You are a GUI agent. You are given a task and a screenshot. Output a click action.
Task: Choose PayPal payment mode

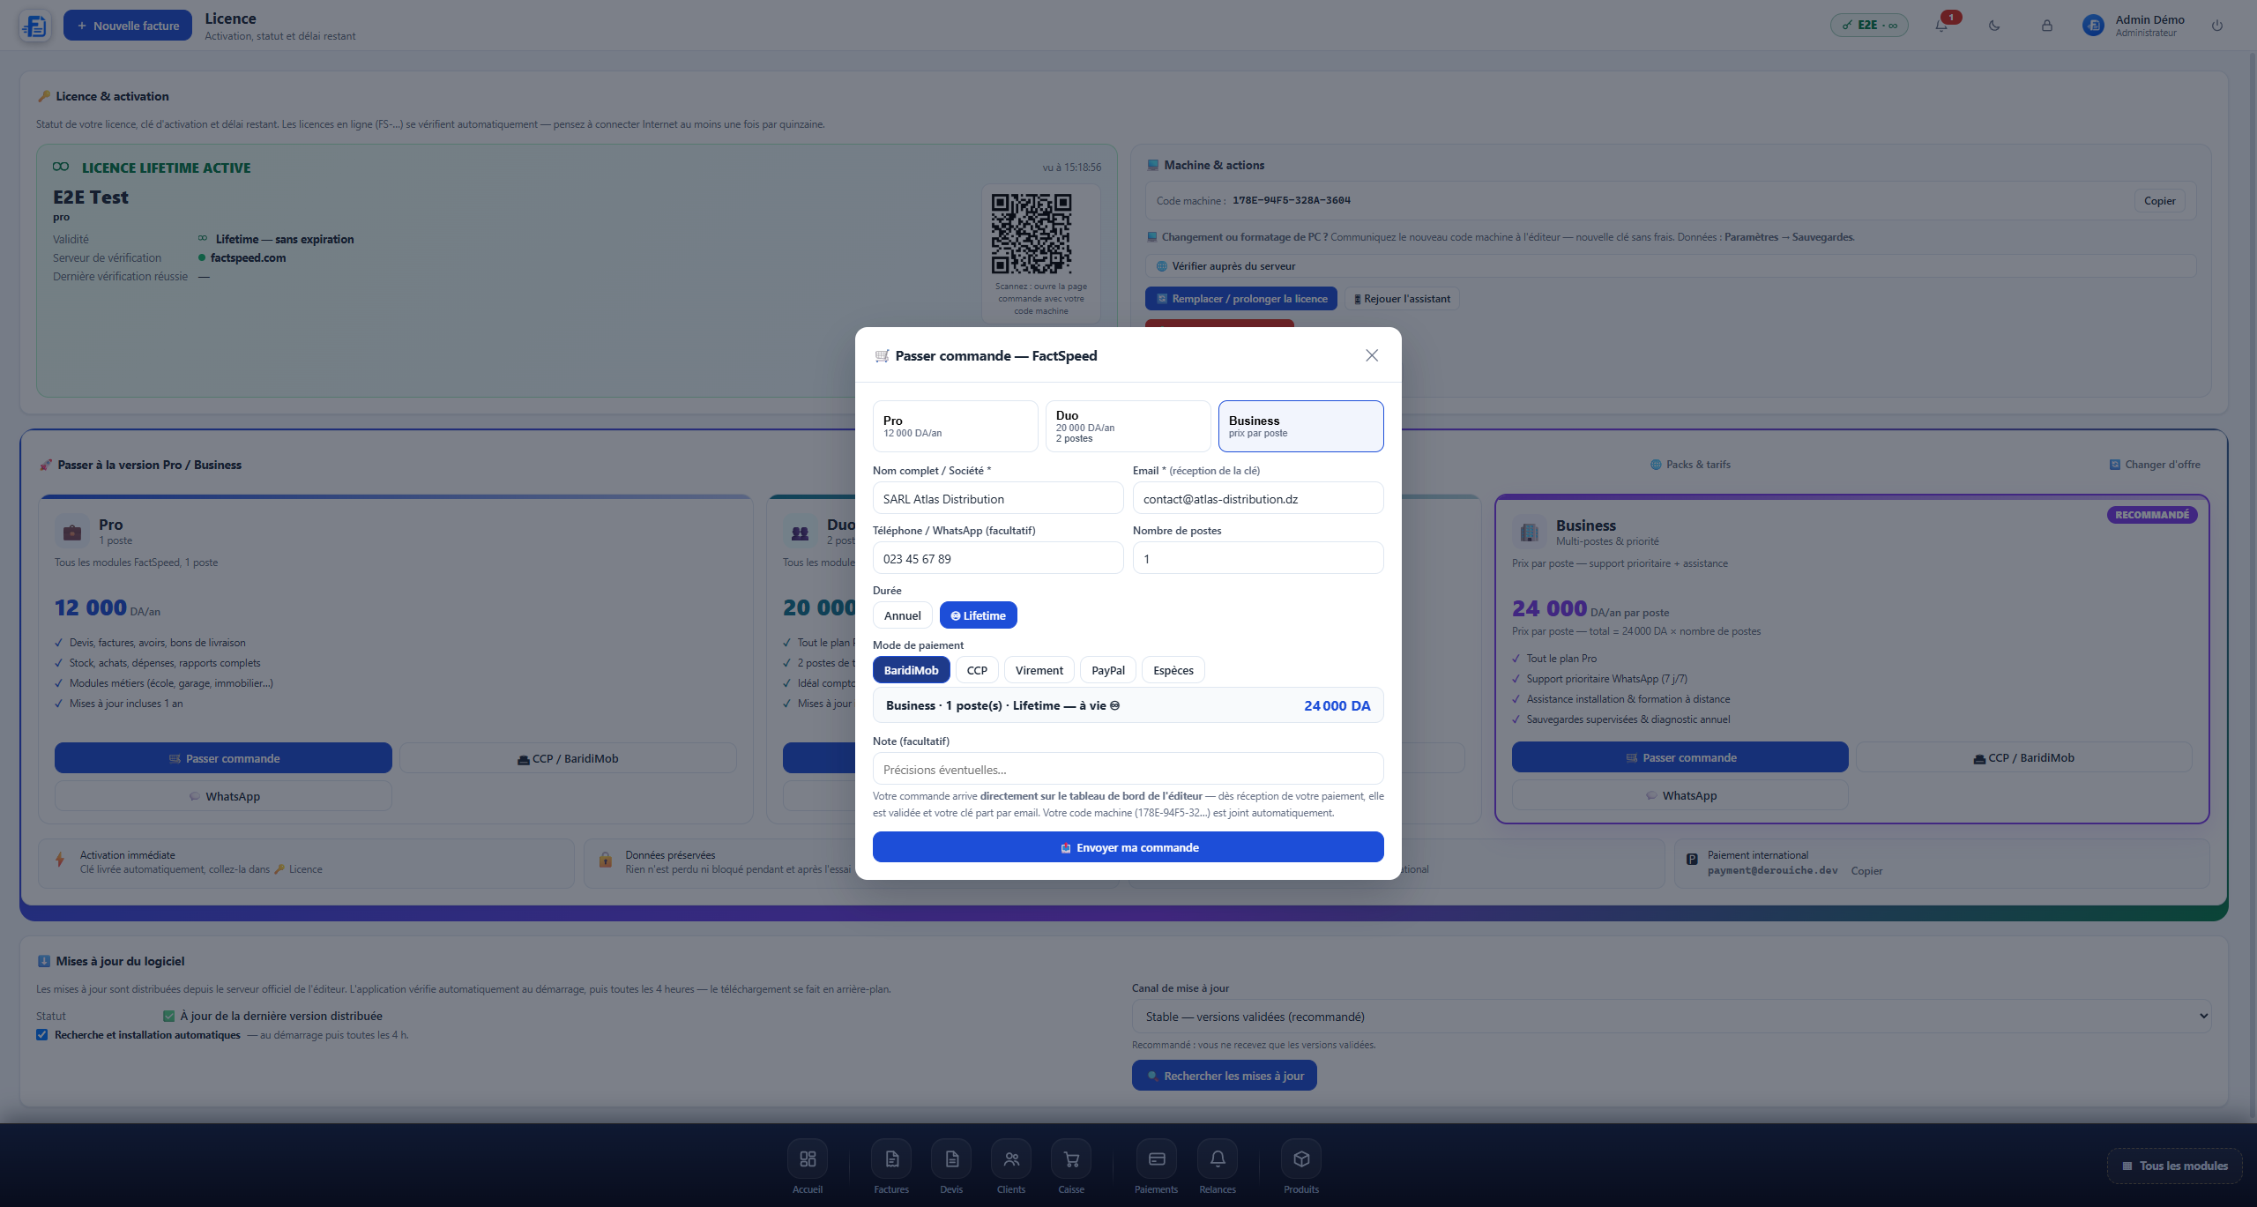pyautogui.click(x=1108, y=670)
